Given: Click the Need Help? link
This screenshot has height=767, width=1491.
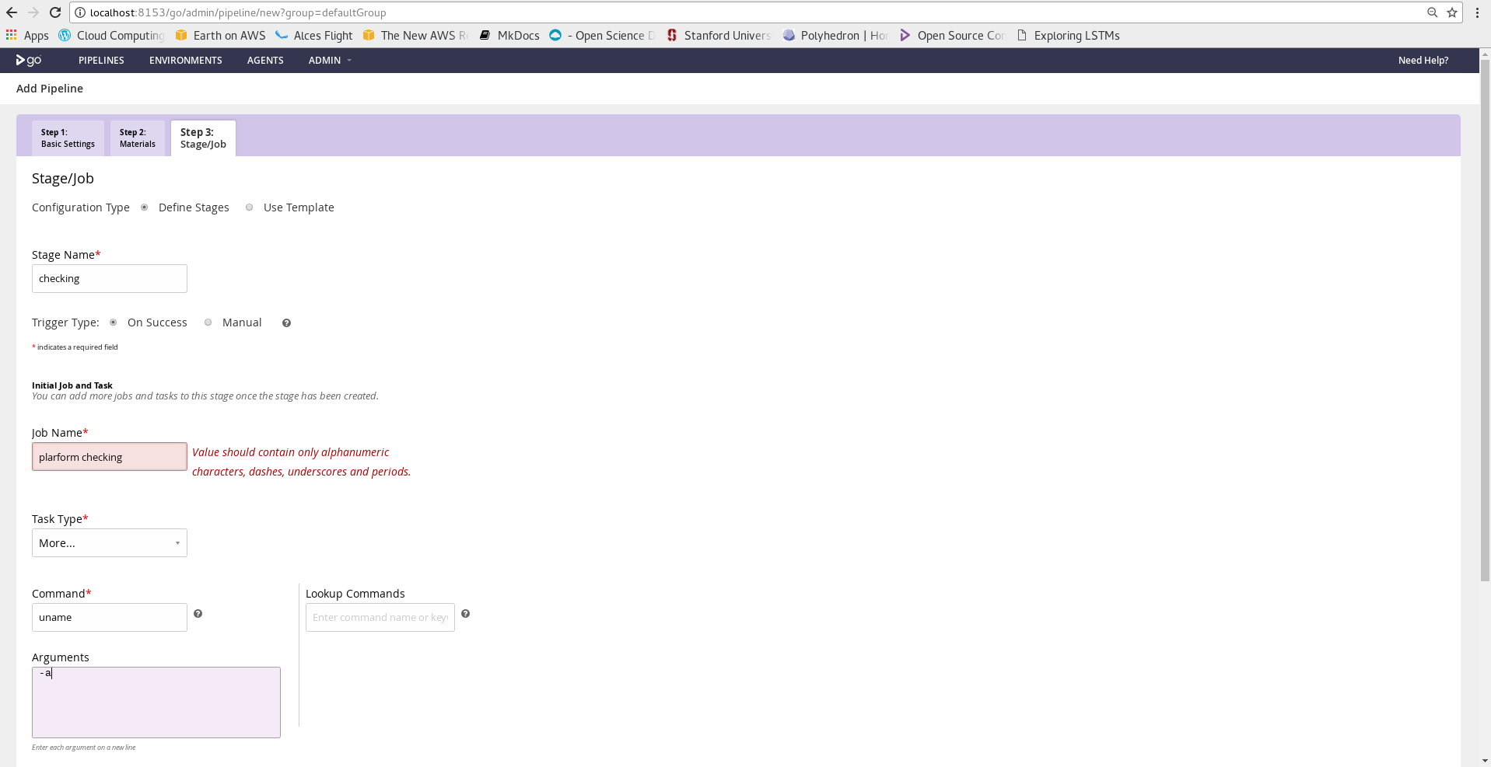Looking at the screenshot, I should pyautogui.click(x=1423, y=61).
